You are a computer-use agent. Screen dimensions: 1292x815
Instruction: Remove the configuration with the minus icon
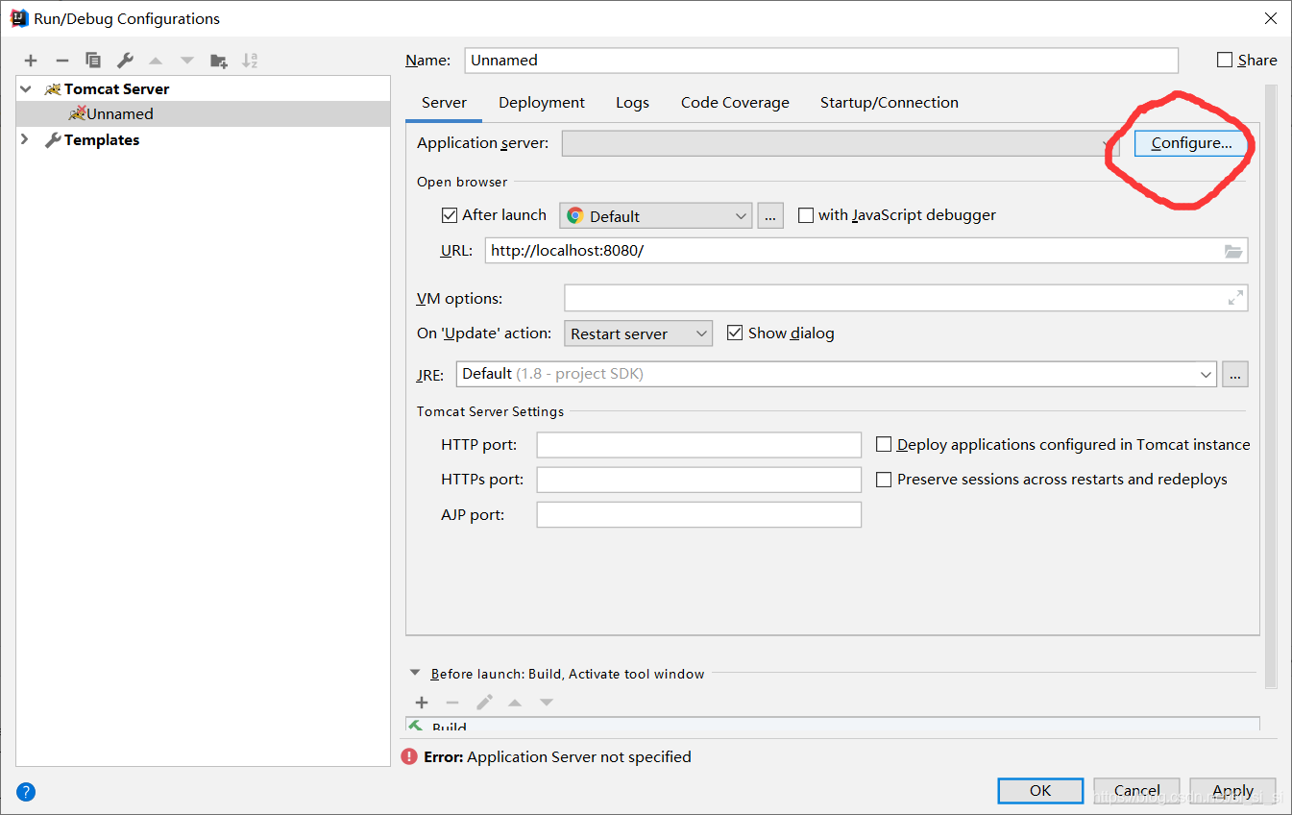pos(61,61)
